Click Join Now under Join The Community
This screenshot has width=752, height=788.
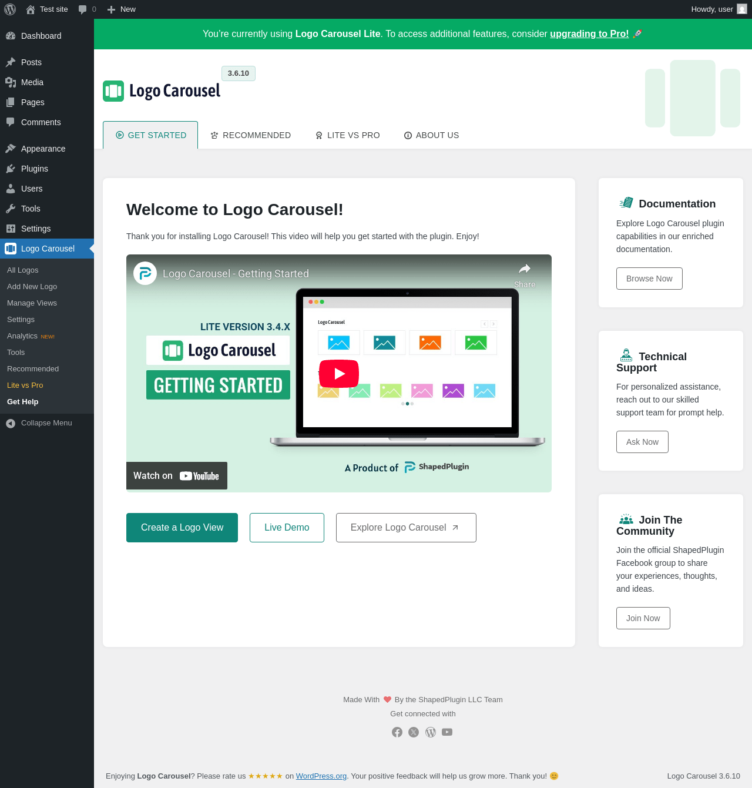[643, 618]
